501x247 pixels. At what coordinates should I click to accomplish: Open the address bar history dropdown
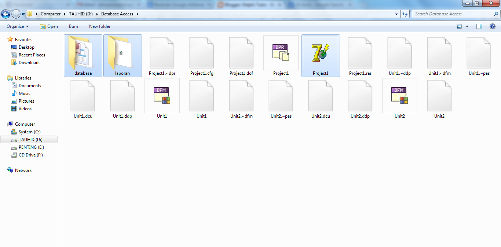[396, 14]
